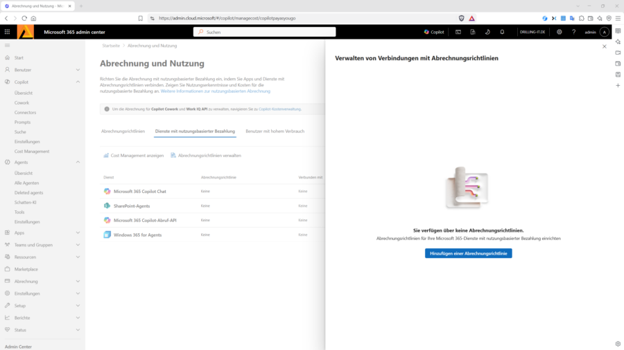This screenshot has width=624, height=350.
Task: Open Prompts under Copilot
Action: [x=22, y=122]
